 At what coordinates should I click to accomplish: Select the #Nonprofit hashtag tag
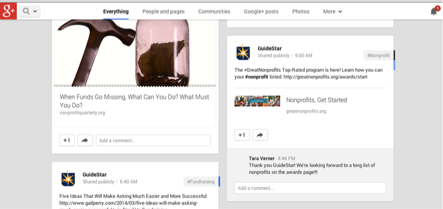[x=378, y=56]
